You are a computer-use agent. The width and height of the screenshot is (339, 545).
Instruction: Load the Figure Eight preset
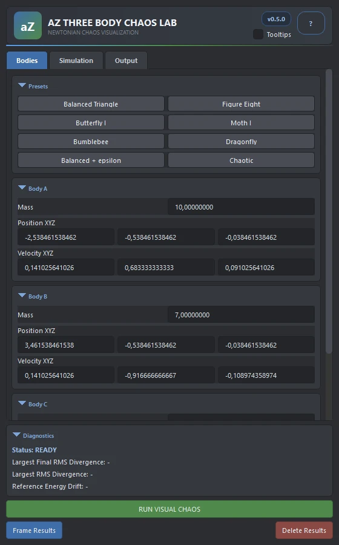click(241, 104)
